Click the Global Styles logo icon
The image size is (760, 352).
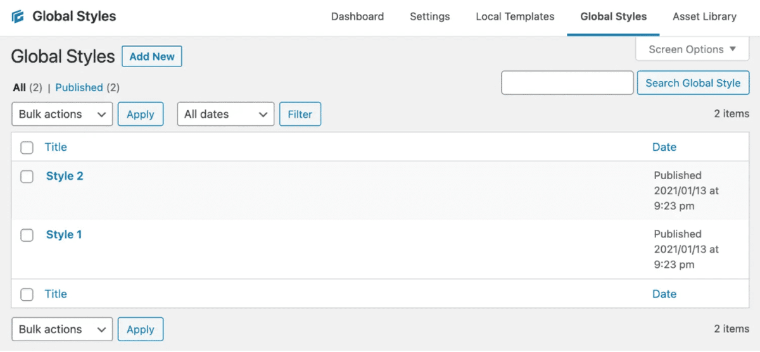tap(18, 16)
